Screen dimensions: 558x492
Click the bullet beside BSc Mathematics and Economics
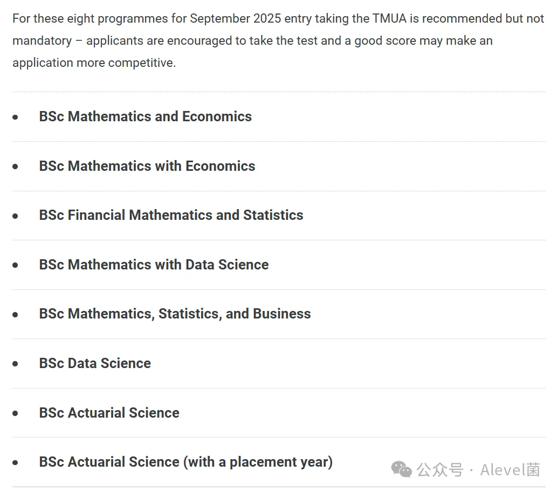[x=16, y=117]
